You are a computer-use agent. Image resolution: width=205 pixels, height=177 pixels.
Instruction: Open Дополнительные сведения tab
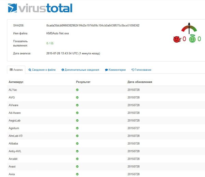(80, 70)
